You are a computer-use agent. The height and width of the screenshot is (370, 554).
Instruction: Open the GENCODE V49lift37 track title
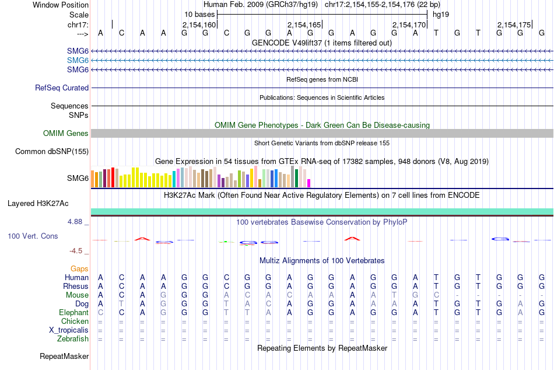321,43
